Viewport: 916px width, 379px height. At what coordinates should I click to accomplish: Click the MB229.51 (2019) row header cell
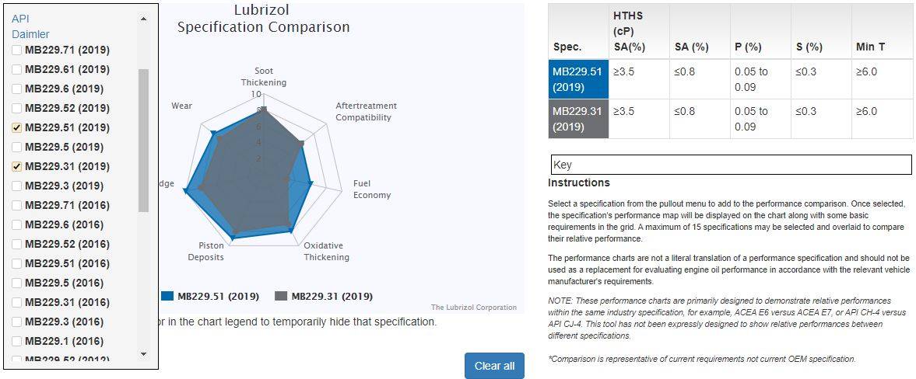pos(578,79)
